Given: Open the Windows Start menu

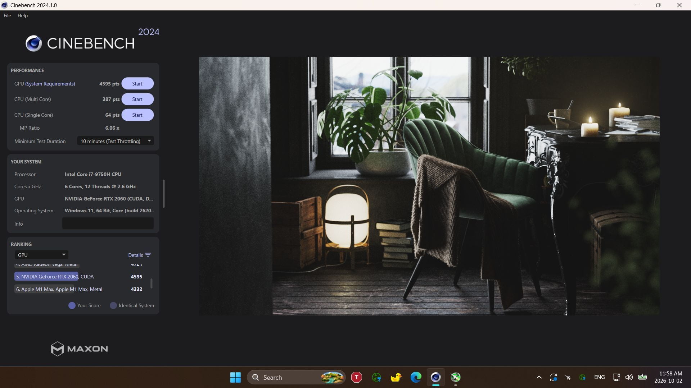Looking at the screenshot, I should pos(235,377).
